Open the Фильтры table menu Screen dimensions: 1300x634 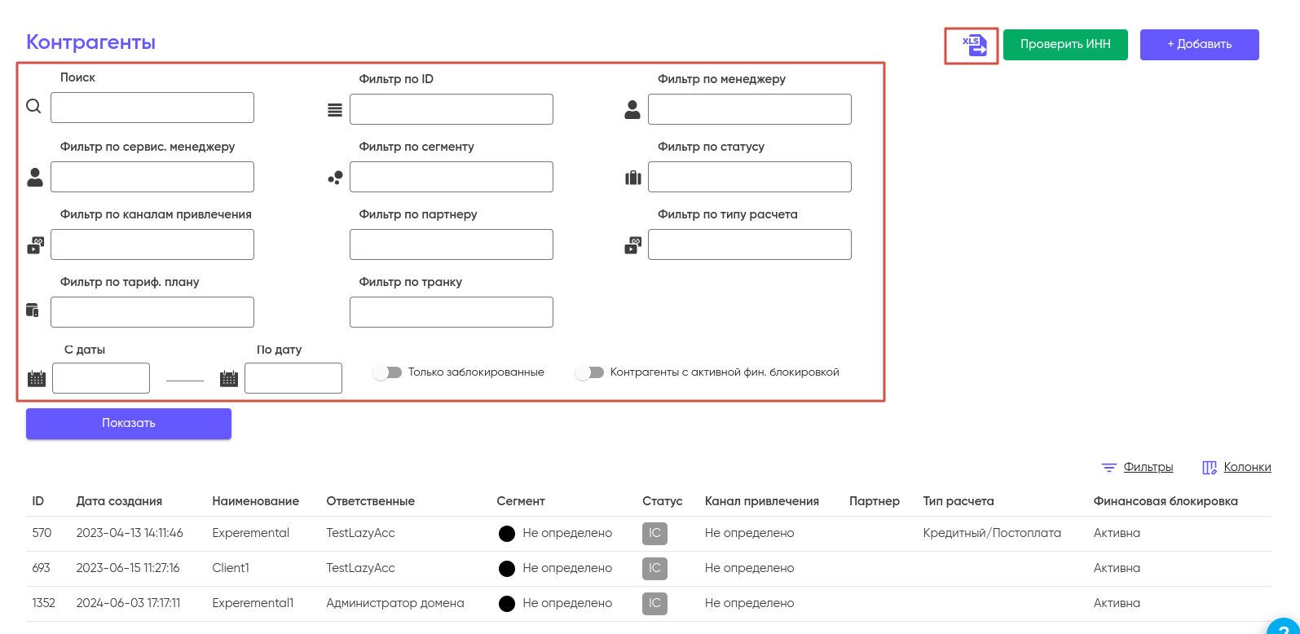click(1138, 467)
